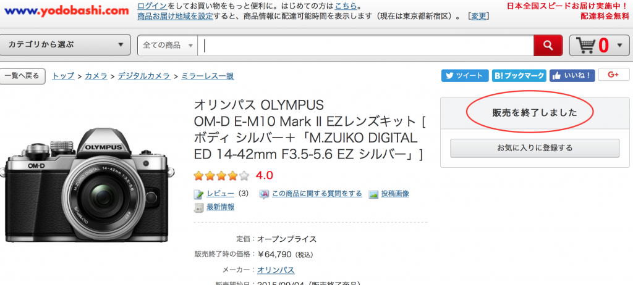Screen dimensions: 633x285
Task: Open the こちら first-time user link
Action: (x=346, y=6)
